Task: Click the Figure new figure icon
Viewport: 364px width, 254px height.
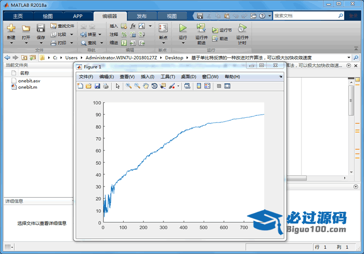Action: pos(80,86)
